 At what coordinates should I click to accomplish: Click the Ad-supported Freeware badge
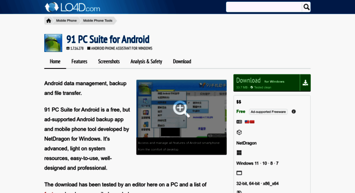click(268, 112)
